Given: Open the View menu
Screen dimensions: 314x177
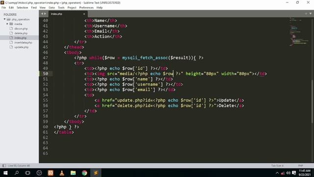Looking at the screenshot, I should pos(43,8).
